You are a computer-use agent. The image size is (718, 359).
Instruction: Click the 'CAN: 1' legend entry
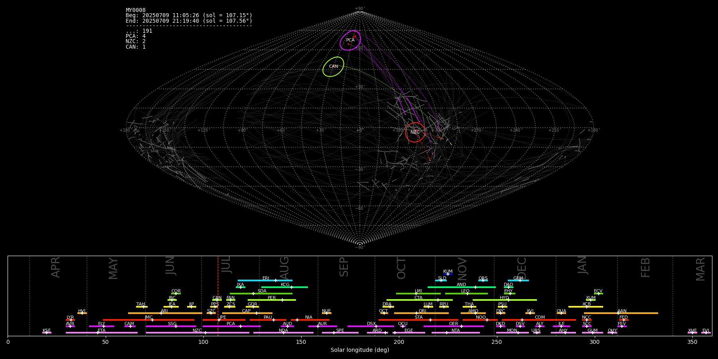pyautogui.click(x=136, y=47)
